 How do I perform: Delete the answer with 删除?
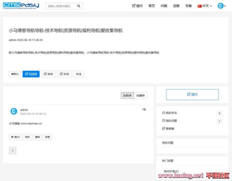(x=37, y=137)
